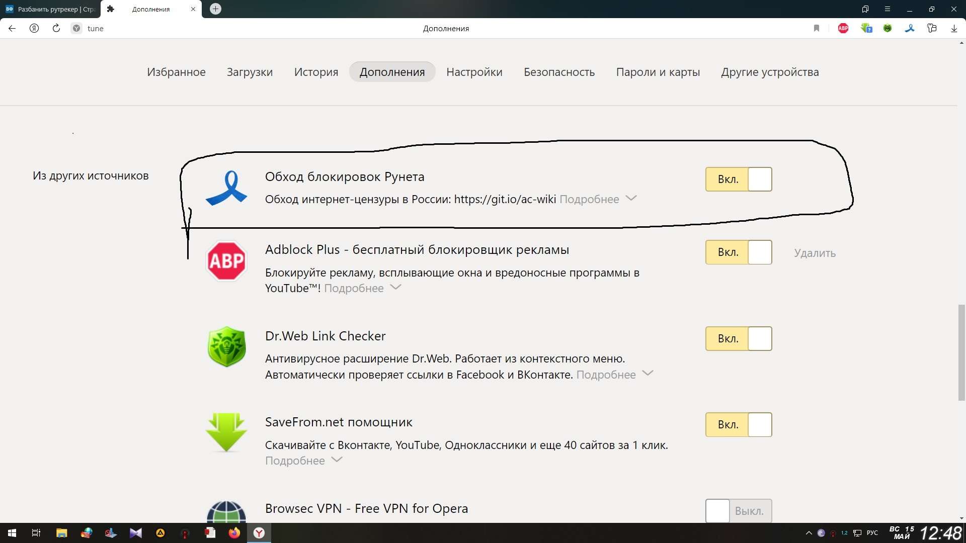Turn off Adblock Plus extension toggle

739,252
